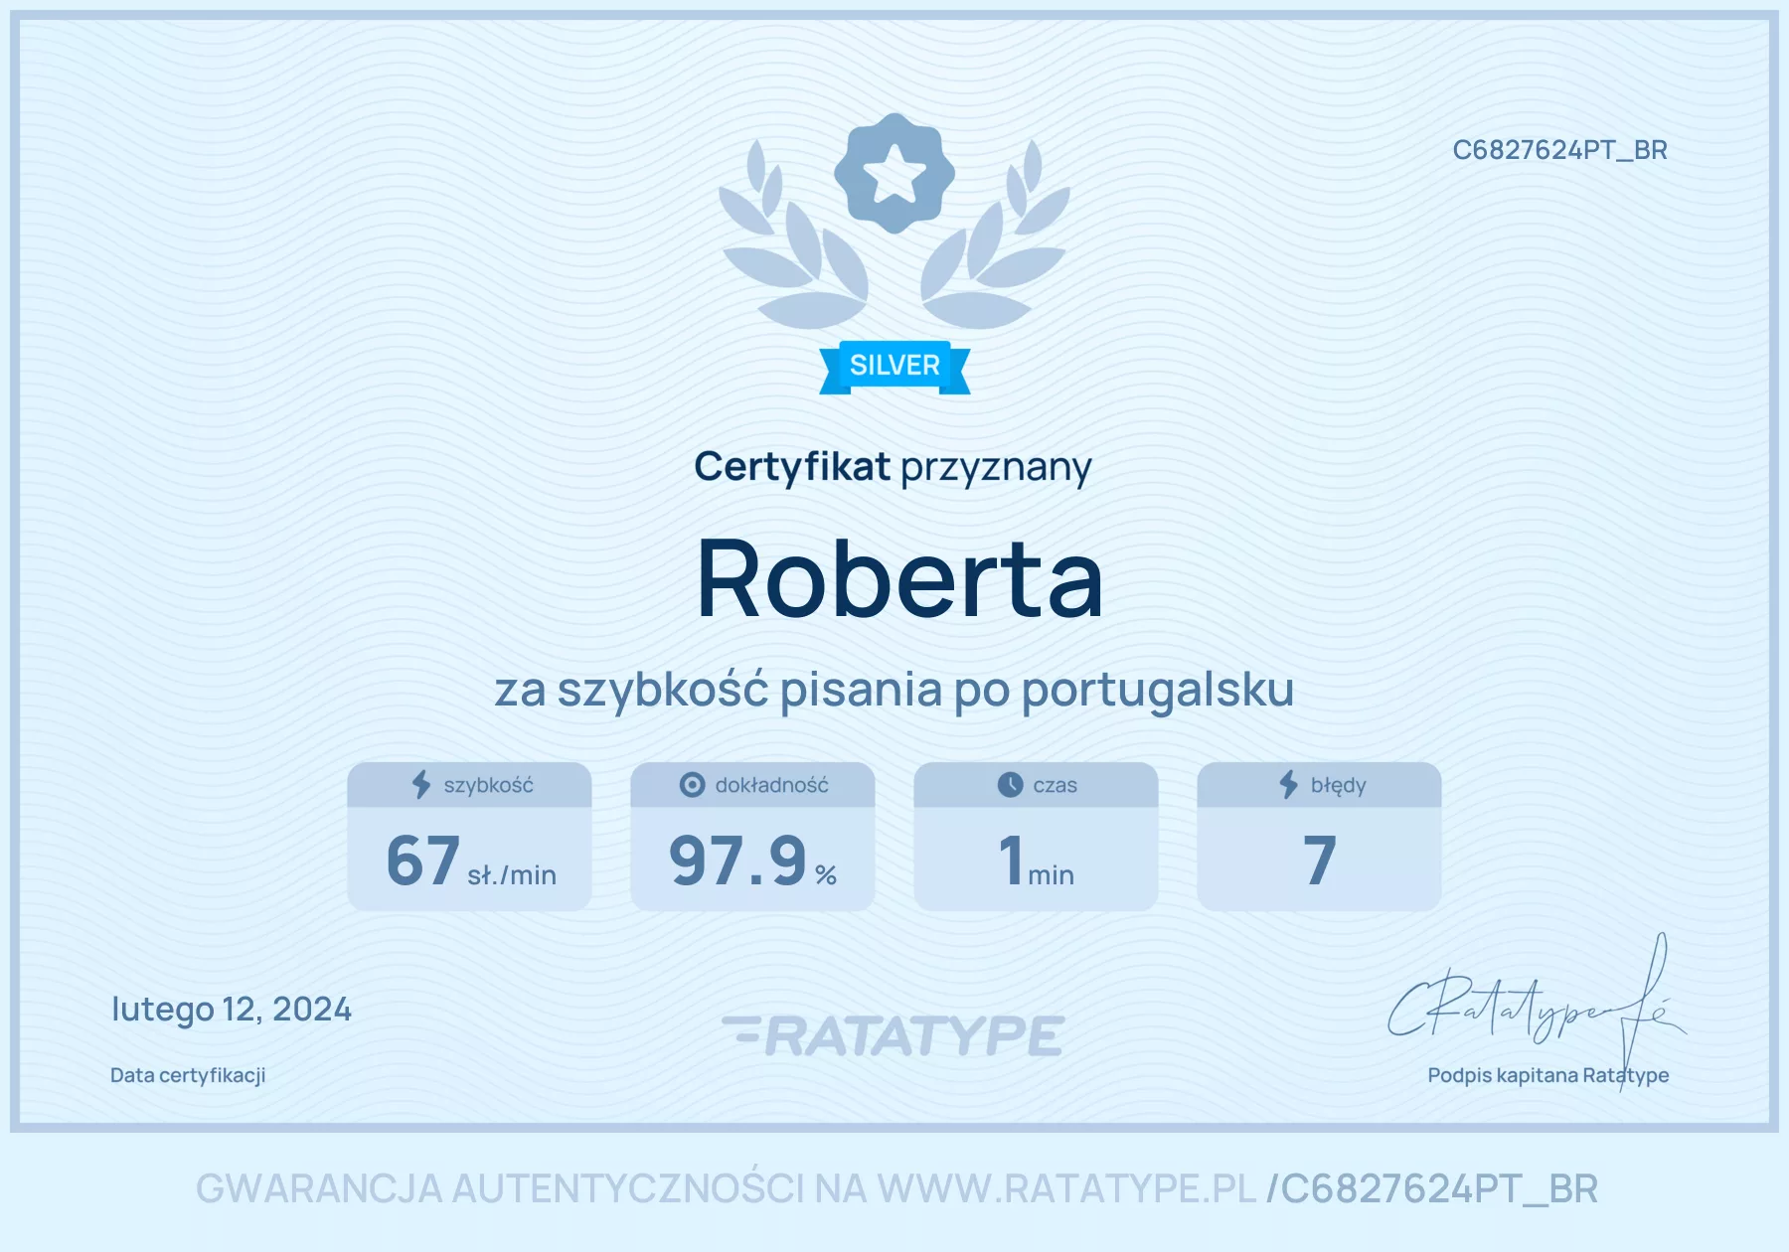
Task: Click the heading Certyfikat przyznany
Action: click(893, 467)
